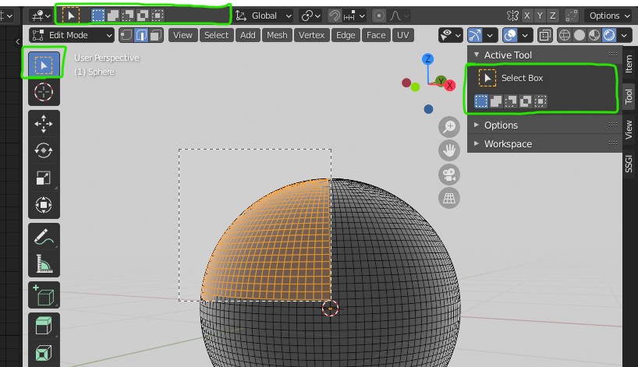The width and height of the screenshot is (638, 367).
Task: Set header selection mode to Difference
Action: coord(143,16)
